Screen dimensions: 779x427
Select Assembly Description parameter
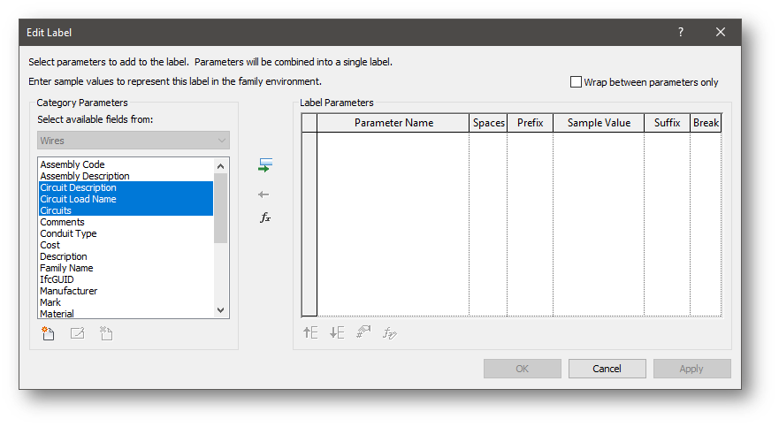pyautogui.click(x=85, y=176)
